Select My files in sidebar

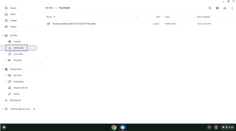(x=14, y=35)
